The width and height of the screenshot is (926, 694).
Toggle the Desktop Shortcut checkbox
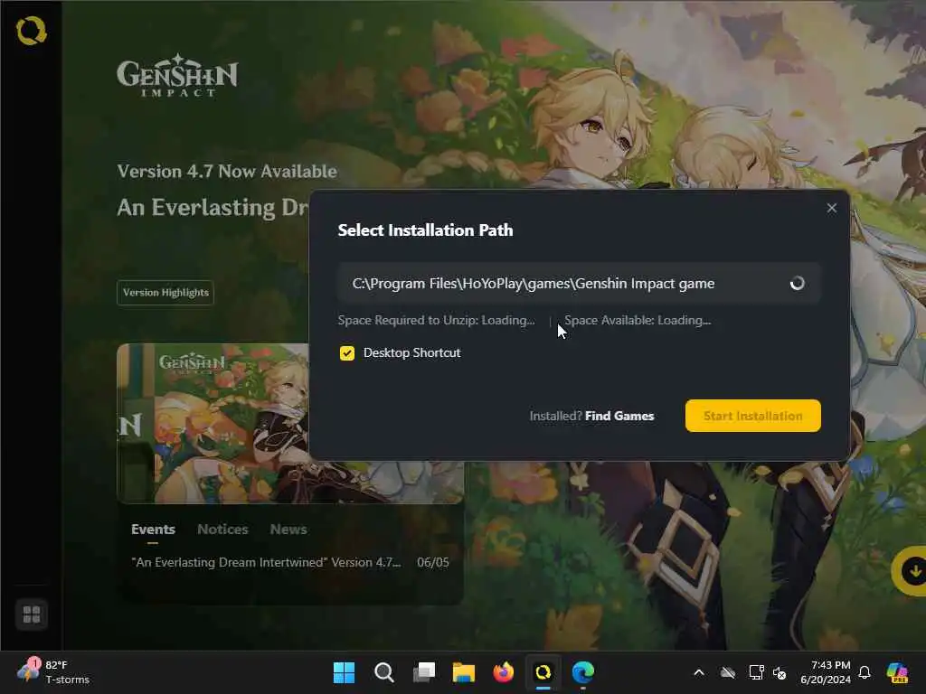pyautogui.click(x=347, y=353)
